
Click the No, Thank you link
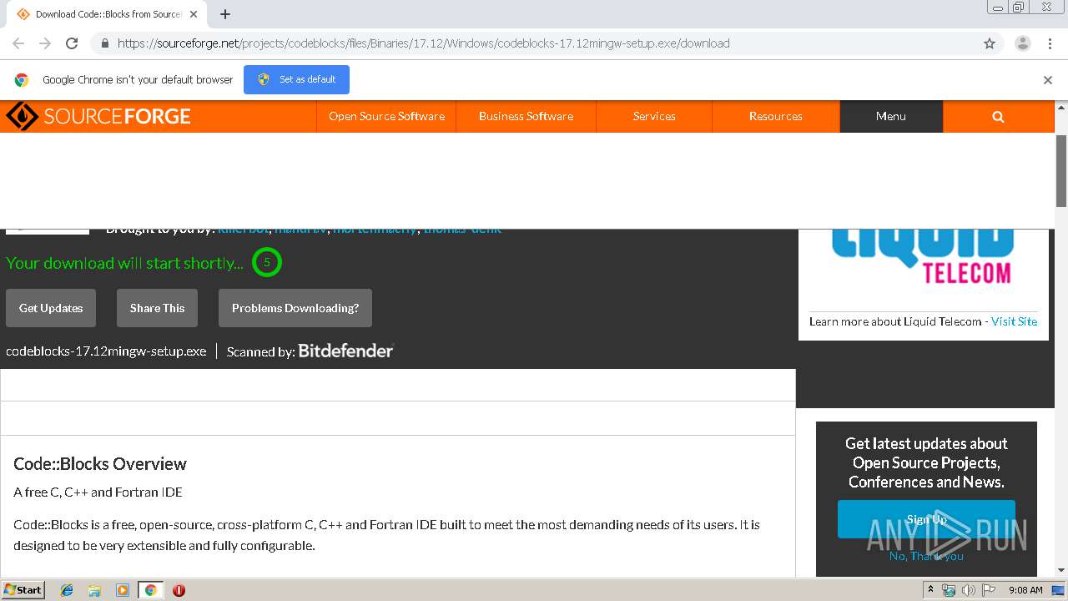click(926, 556)
